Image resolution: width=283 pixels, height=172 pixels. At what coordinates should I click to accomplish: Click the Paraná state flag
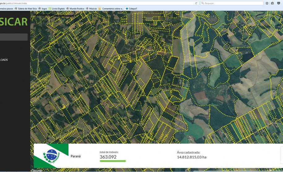(51, 156)
